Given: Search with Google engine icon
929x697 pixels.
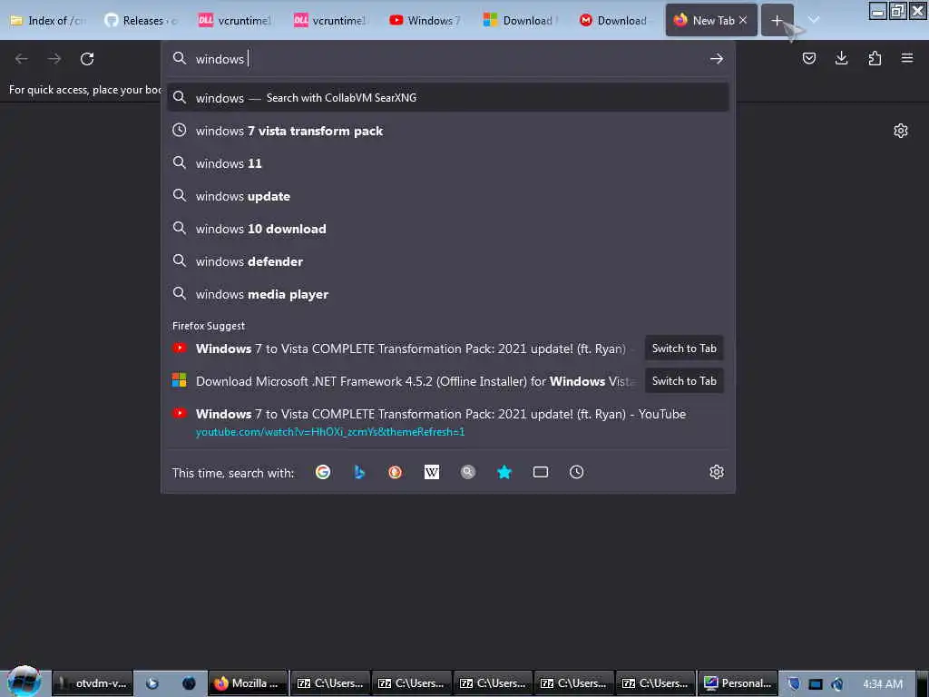Looking at the screenshot, I should 323,472.
